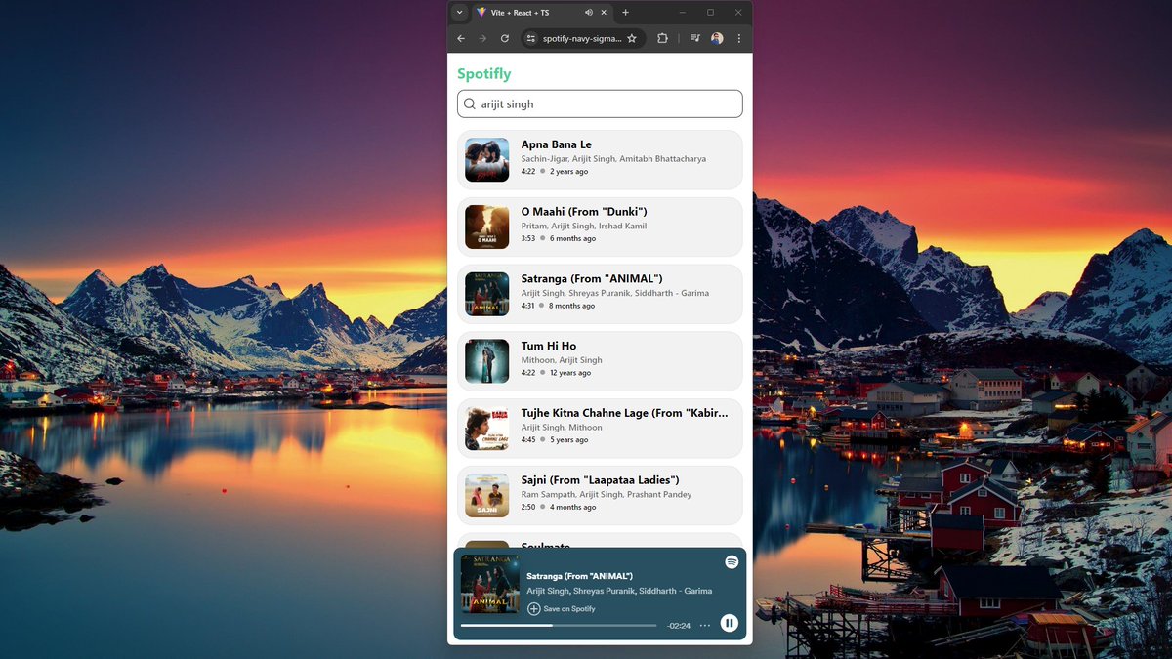Click the Pritam, Arijit Singh, Irshad Kamil text
The height and width of the screenshot is (659, 1172).
point(584,227)
